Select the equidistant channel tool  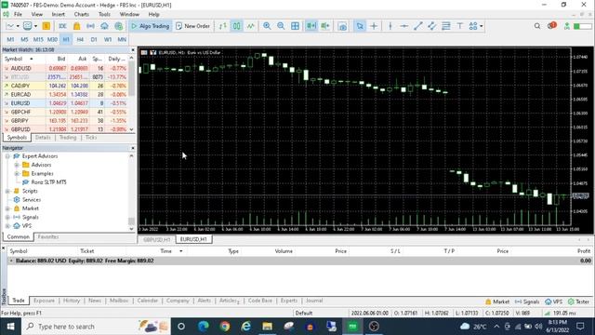click(x=431, y=26)
